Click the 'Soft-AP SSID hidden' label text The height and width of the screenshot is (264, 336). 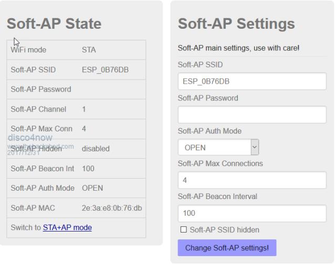(x=224, y=229)
